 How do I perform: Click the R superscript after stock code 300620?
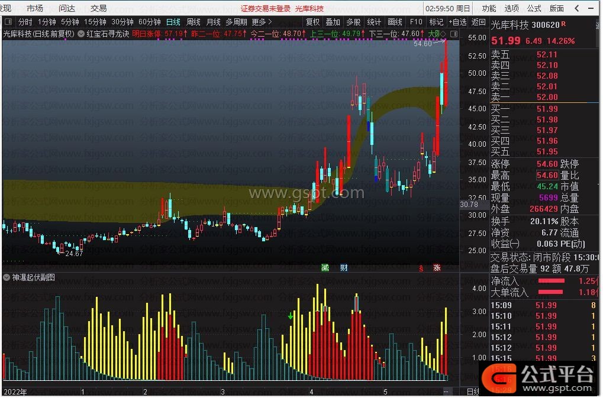[563, 24]
